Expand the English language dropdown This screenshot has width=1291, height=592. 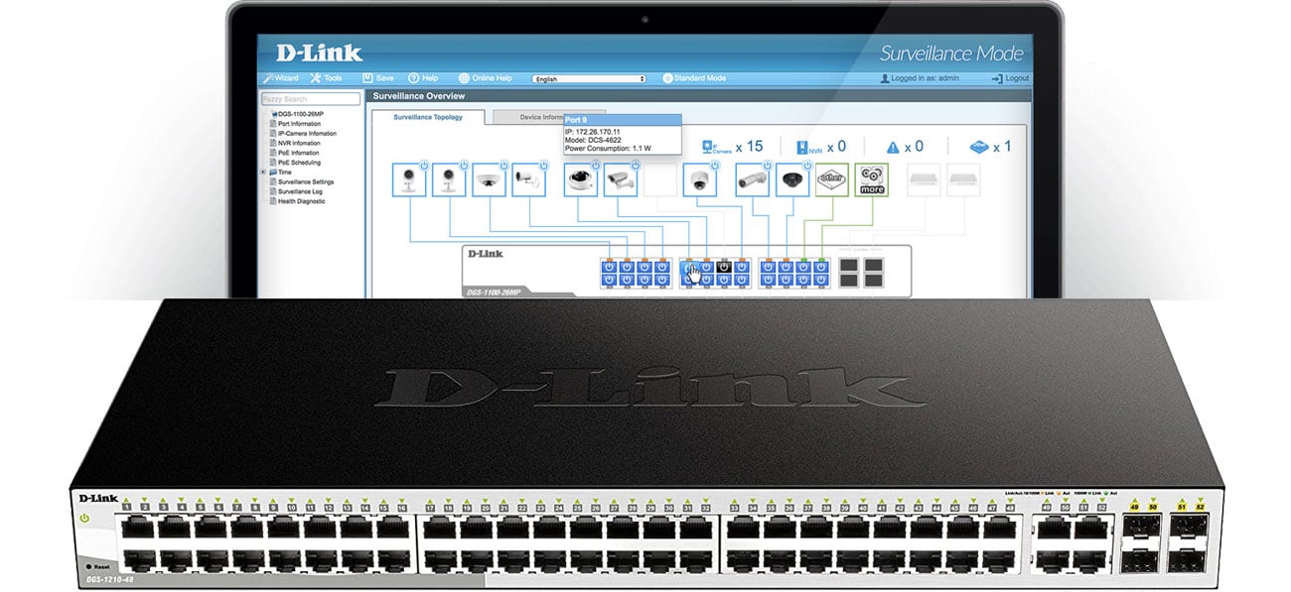click(589, 78)
